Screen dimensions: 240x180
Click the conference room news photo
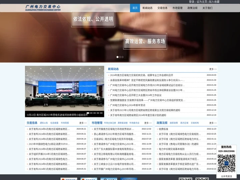tap(65, 88)
